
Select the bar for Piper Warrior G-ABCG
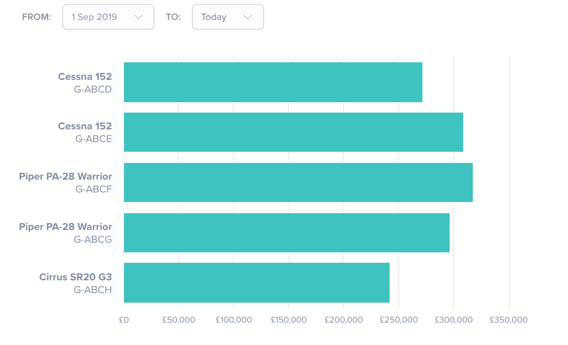286,233
